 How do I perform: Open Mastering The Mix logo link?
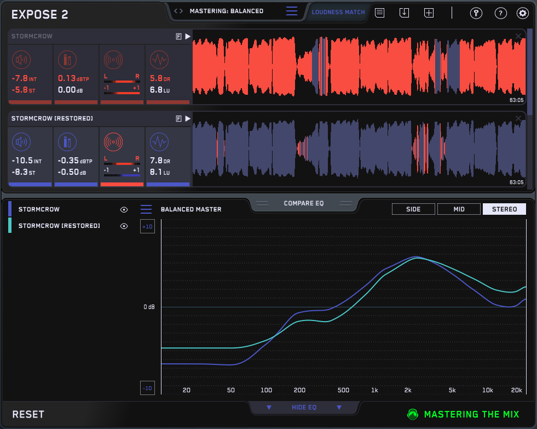(463, 414)
